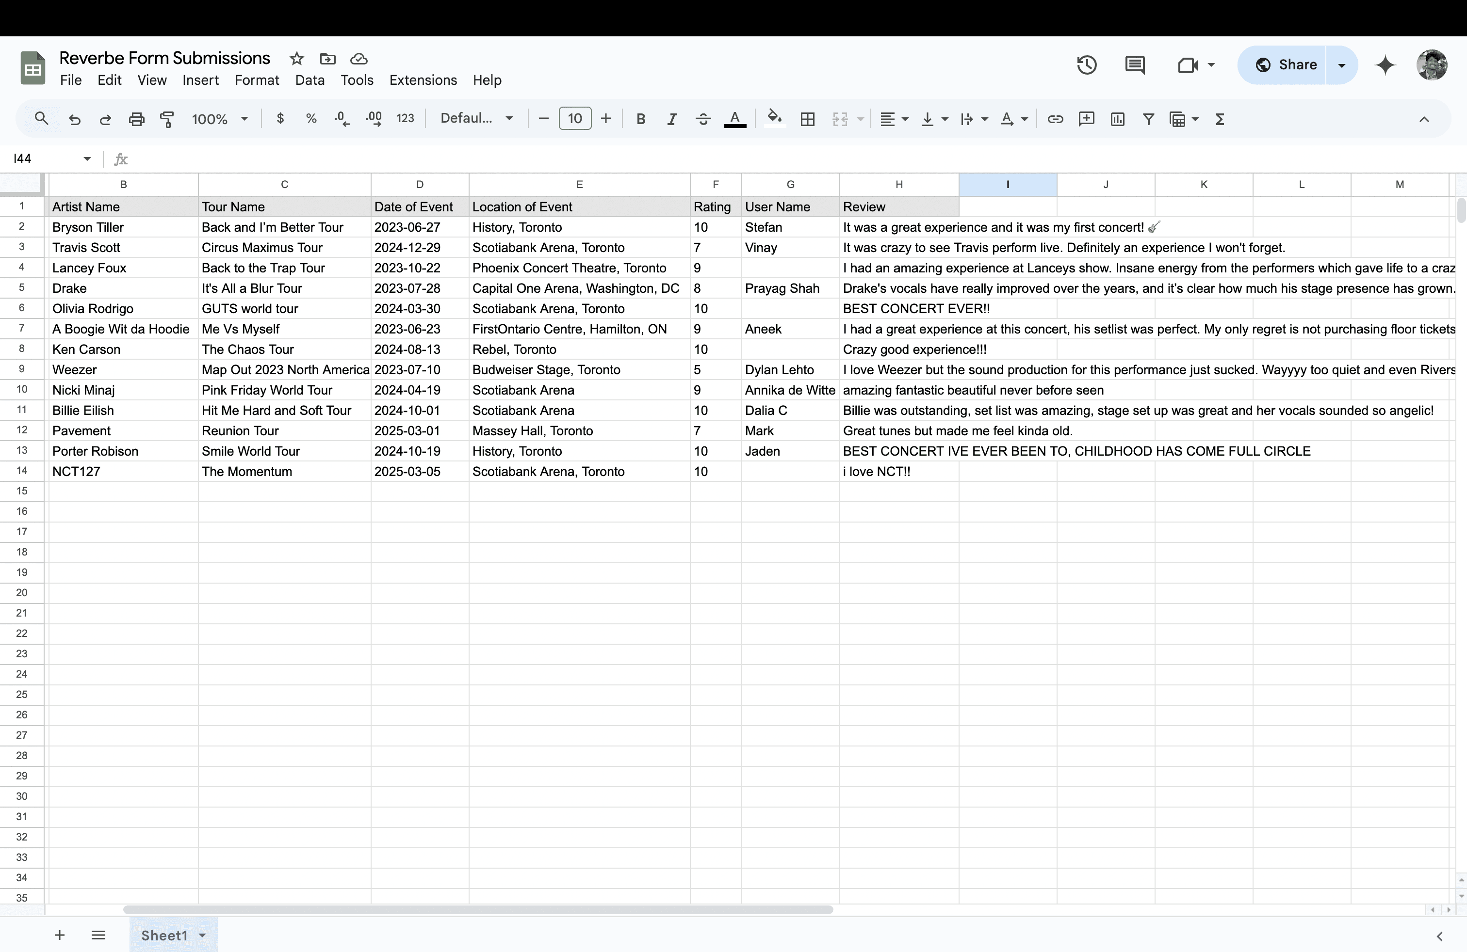This screenshot has height=952, width=1467.
Task: Open the Extensions menu
Action: pyautogui.click(x=423, y=80)
